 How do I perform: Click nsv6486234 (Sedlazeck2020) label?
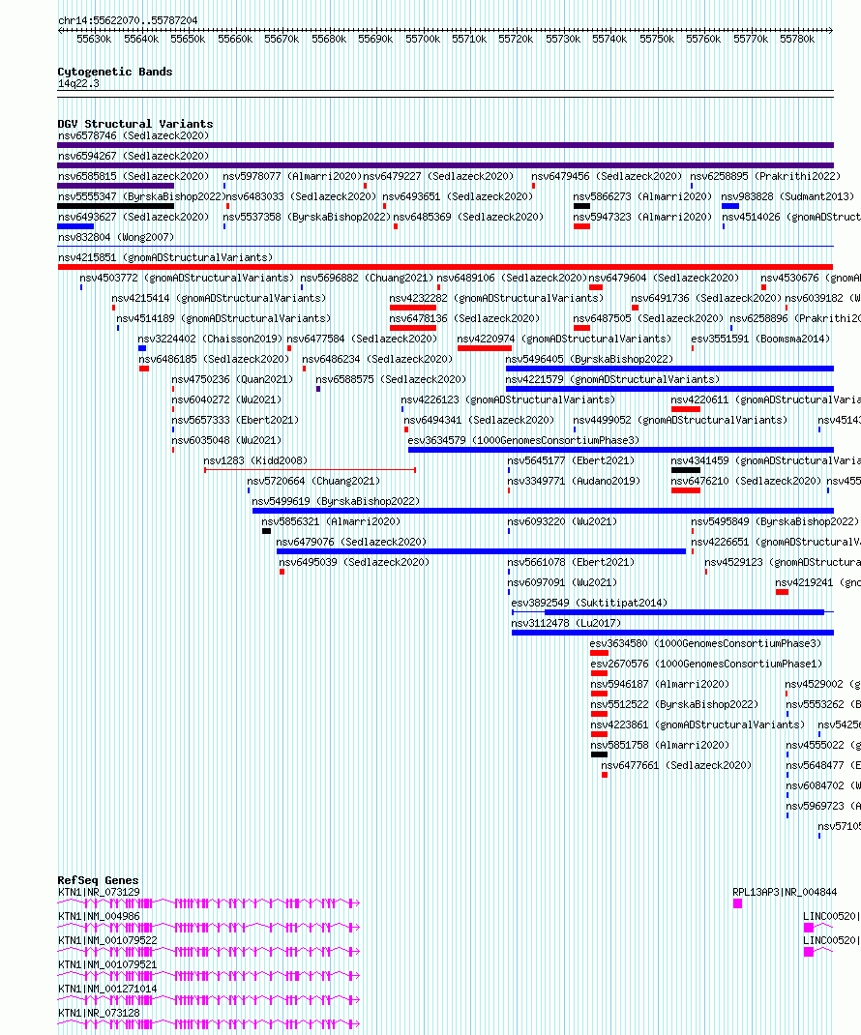377,360
